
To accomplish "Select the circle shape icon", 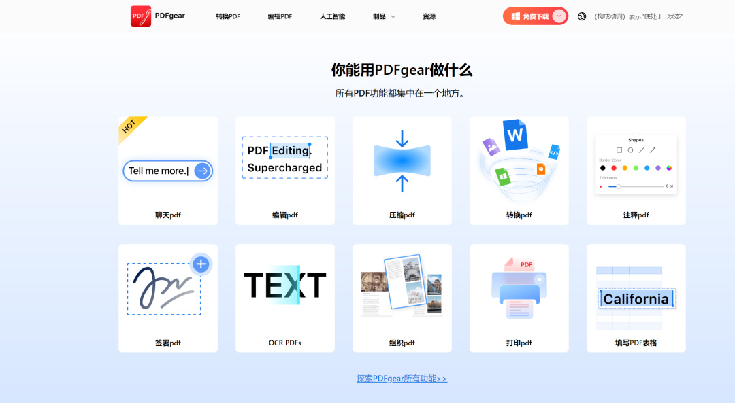I will (x=630, y=150).
